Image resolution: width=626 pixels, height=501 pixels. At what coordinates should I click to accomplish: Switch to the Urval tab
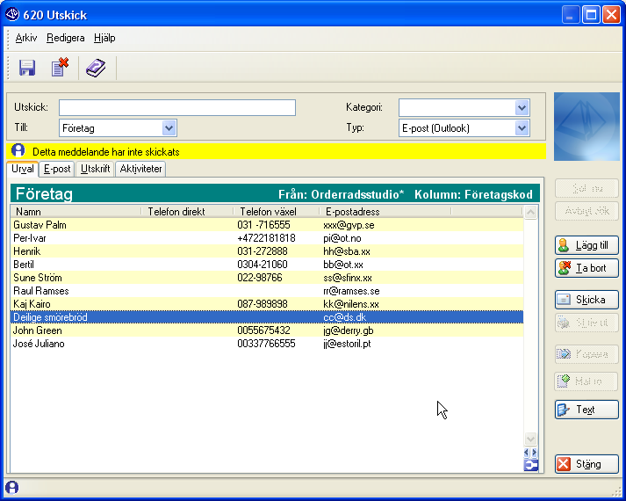pyautogui.click(x=22, y=169)
